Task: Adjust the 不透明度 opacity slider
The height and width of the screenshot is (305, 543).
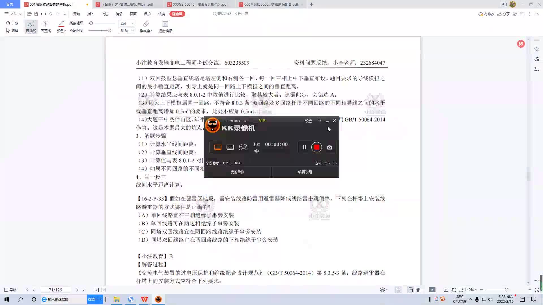Action: click(x=109, y=30)
